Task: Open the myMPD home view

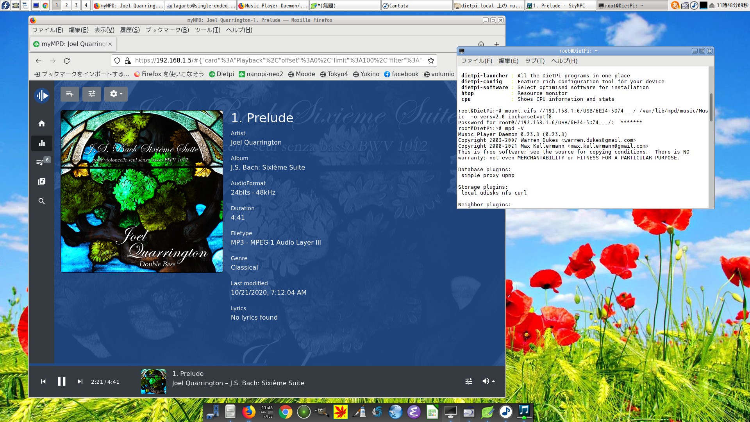Action: (x=42, y=123)
